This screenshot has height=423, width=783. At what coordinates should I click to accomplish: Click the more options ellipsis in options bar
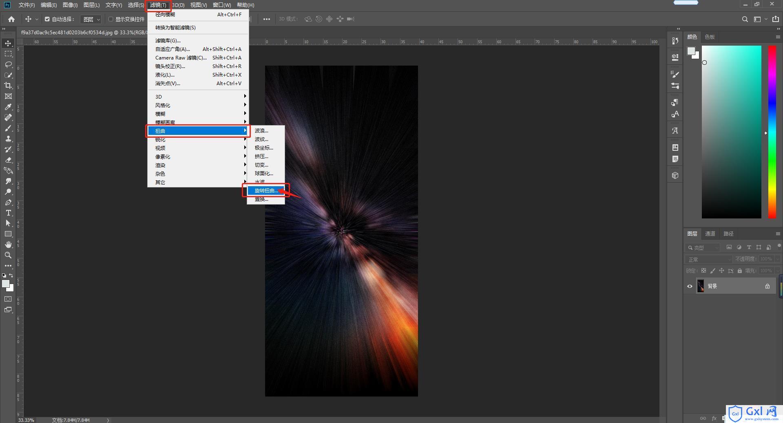coord(266,19)
